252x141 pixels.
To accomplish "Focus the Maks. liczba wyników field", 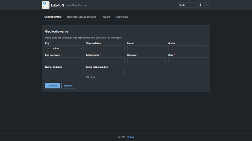I will pyautogui.click(x=105, y=72).
